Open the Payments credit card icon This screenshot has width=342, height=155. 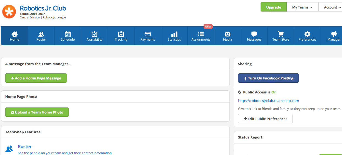click(x=148, y=34)
